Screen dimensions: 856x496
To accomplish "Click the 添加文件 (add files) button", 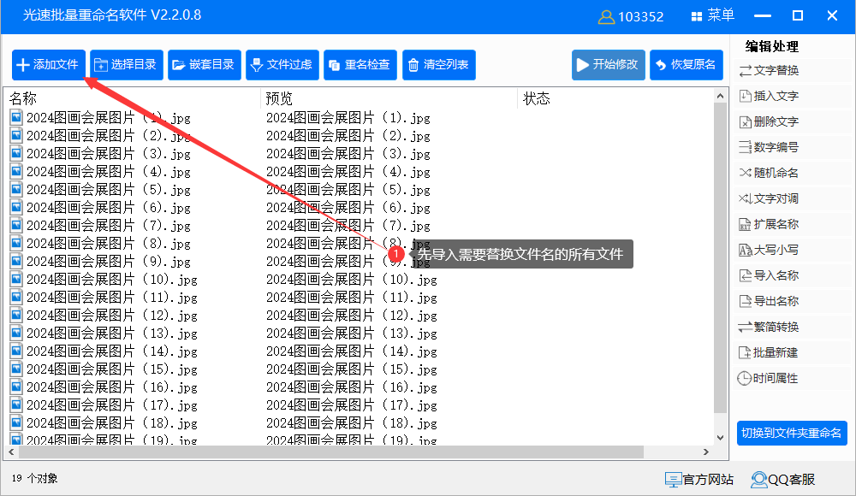I will pos(49,65).
